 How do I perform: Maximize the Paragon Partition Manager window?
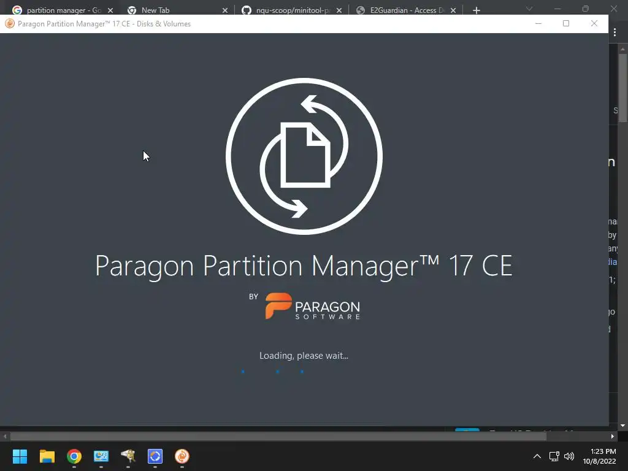[x=566, y=24]
